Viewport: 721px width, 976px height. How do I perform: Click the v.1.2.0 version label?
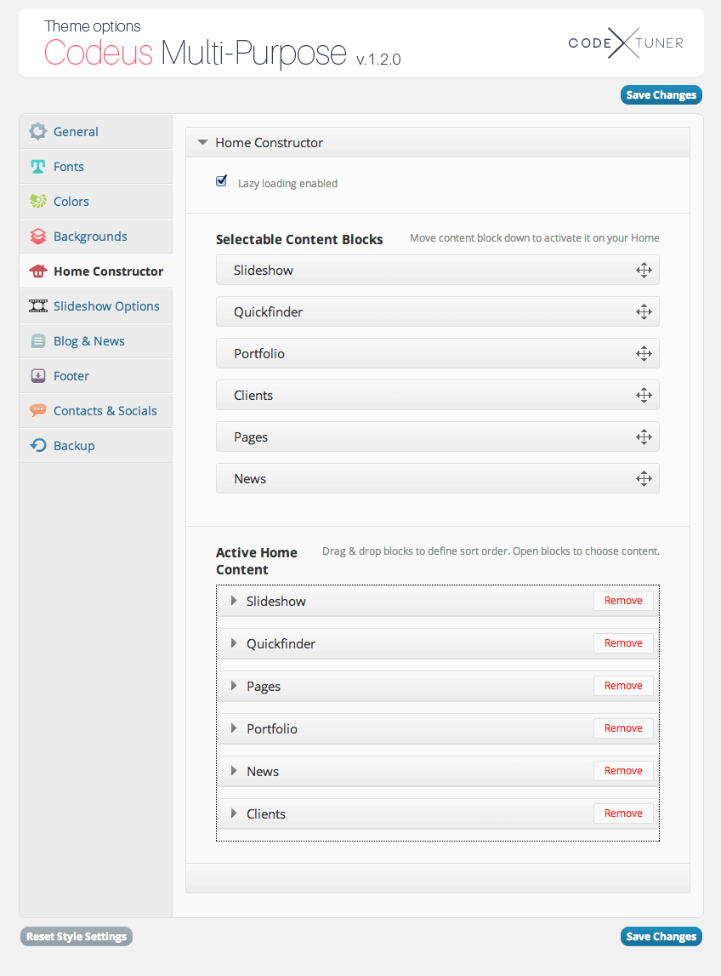(378, 59)
